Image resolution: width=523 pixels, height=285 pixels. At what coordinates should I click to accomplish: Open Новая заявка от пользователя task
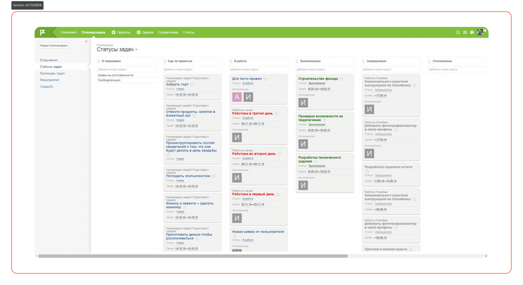(x=258, y=232)
